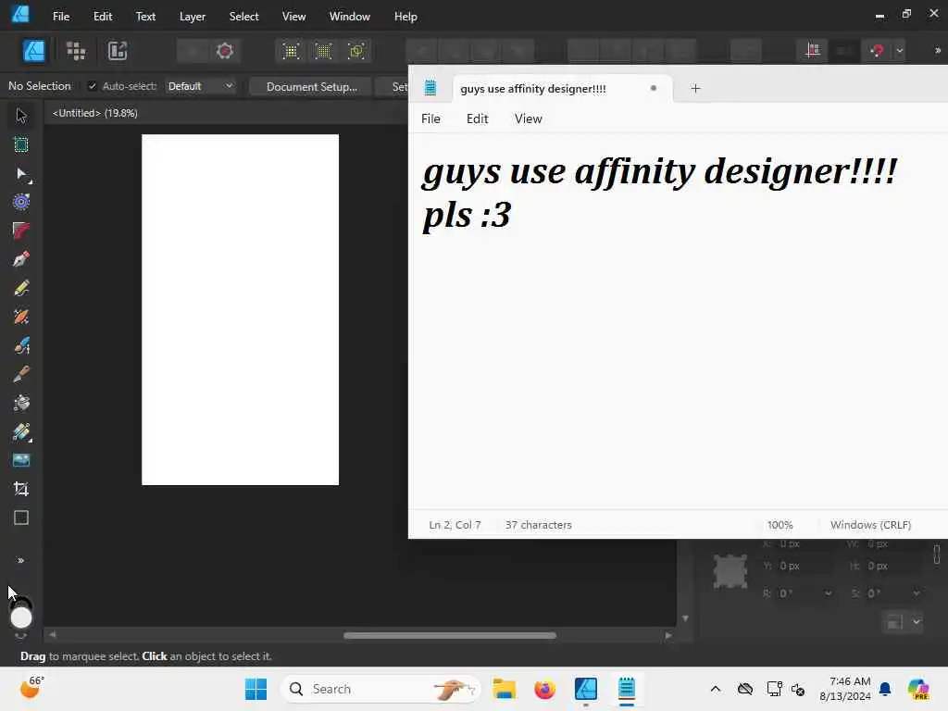948x711 pixels.
Task: Toggle Force Pixel Alignment
Action: pyautogui.click(x=813, y=51)
